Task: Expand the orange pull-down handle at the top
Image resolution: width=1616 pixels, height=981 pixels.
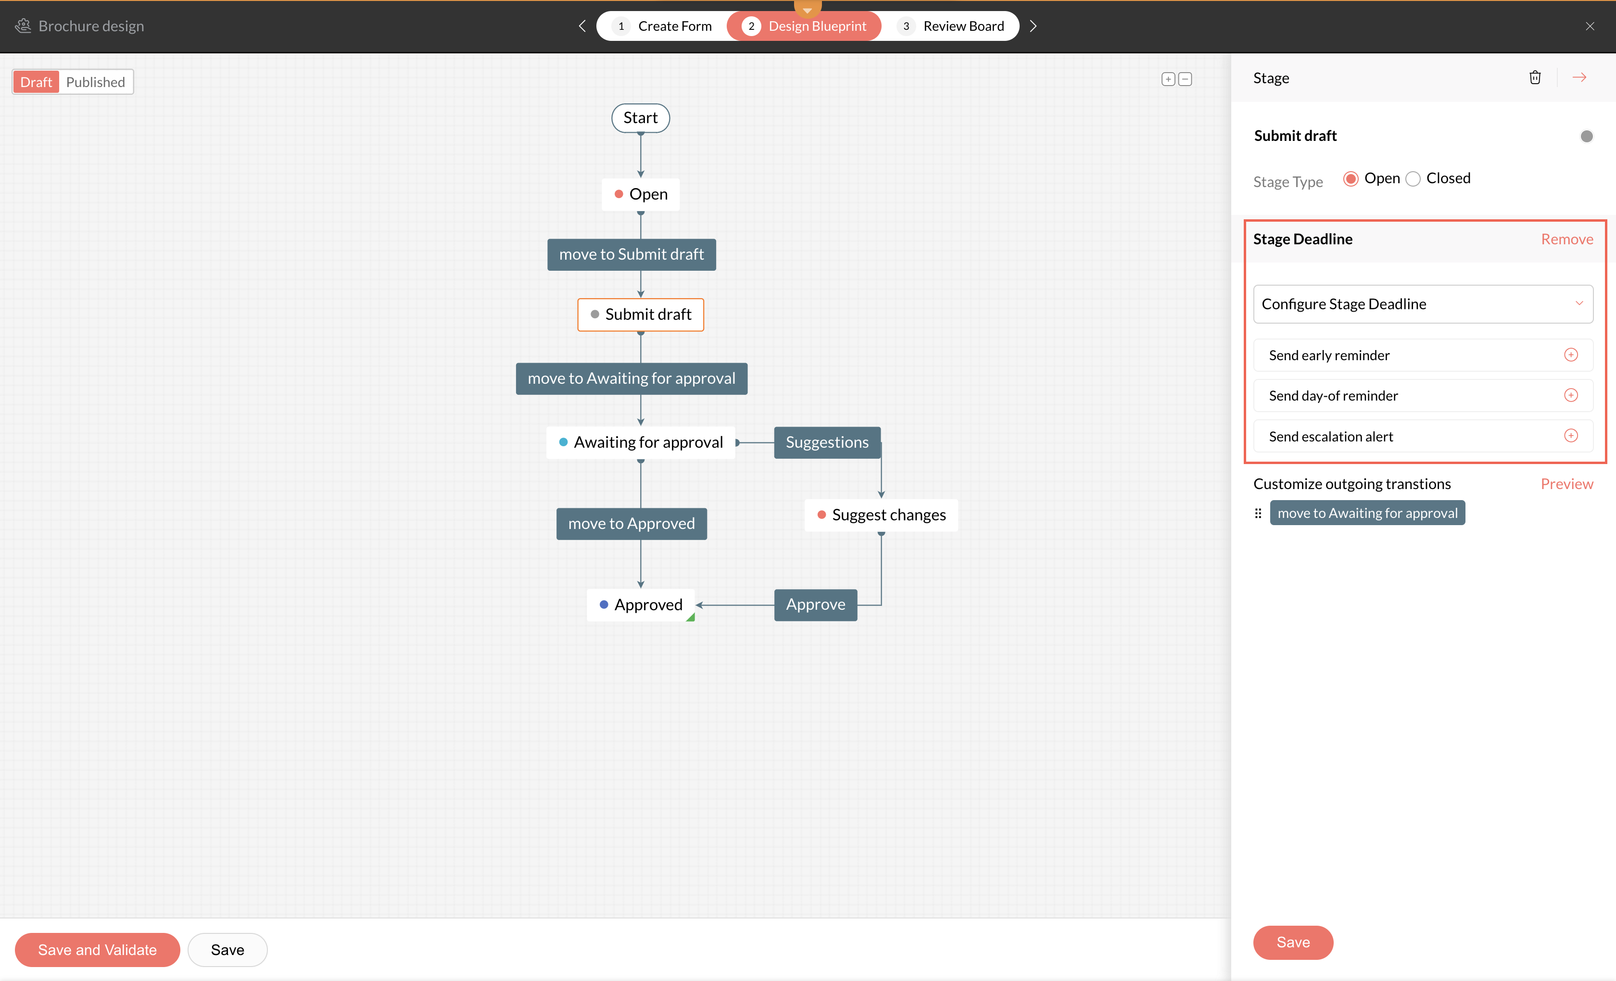Action: (x=808, y=8)
